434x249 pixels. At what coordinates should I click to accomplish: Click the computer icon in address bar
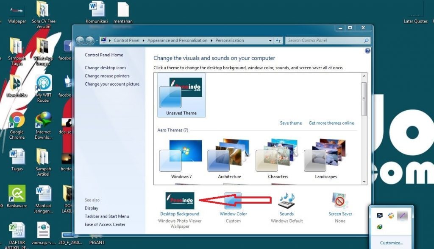tap(104, 40)
